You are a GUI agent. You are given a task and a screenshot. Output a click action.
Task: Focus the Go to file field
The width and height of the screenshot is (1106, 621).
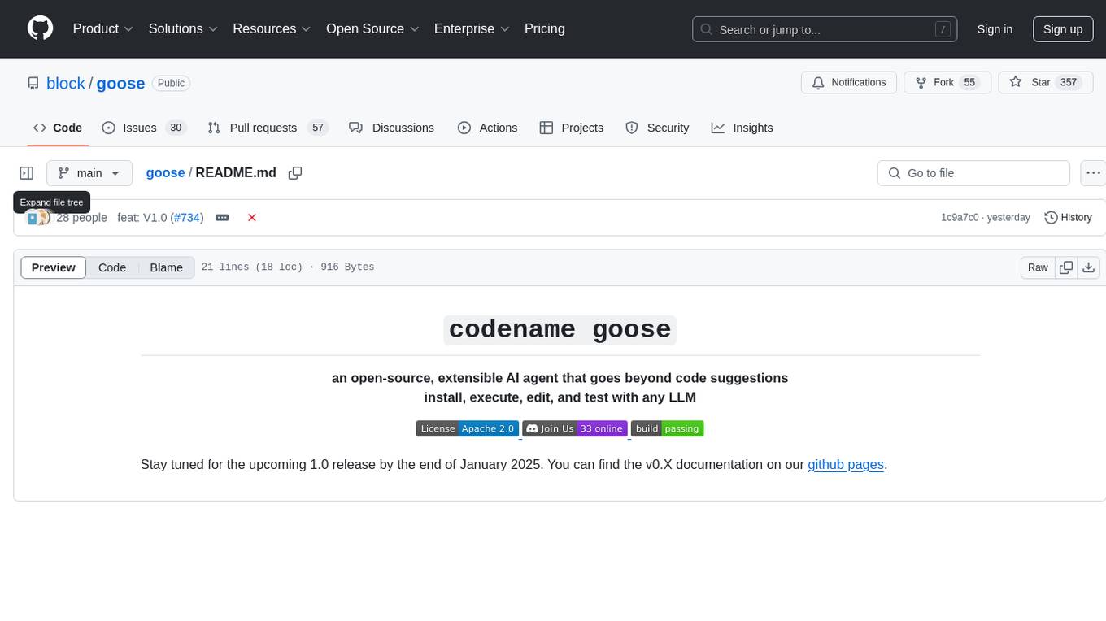pos(973,173)
